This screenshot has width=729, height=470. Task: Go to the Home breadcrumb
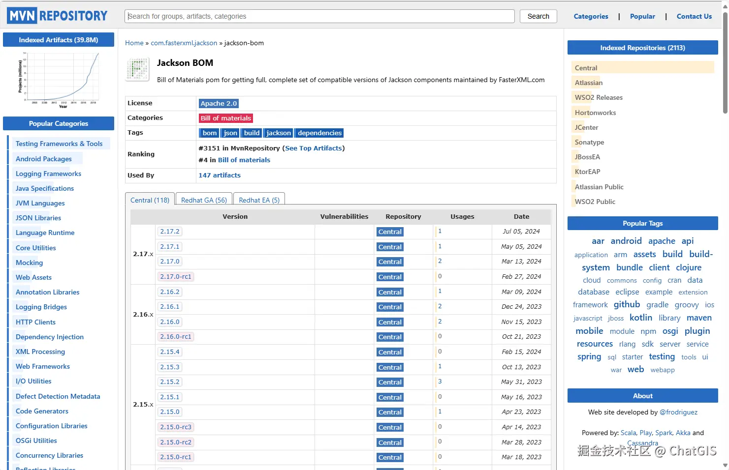(x=134, y=43)
